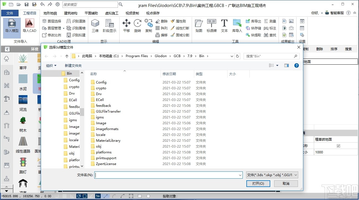Click the 库导入 library import icon

[x=237, y=26]
